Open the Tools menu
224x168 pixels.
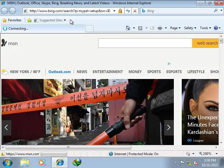(x=205, y=28)
